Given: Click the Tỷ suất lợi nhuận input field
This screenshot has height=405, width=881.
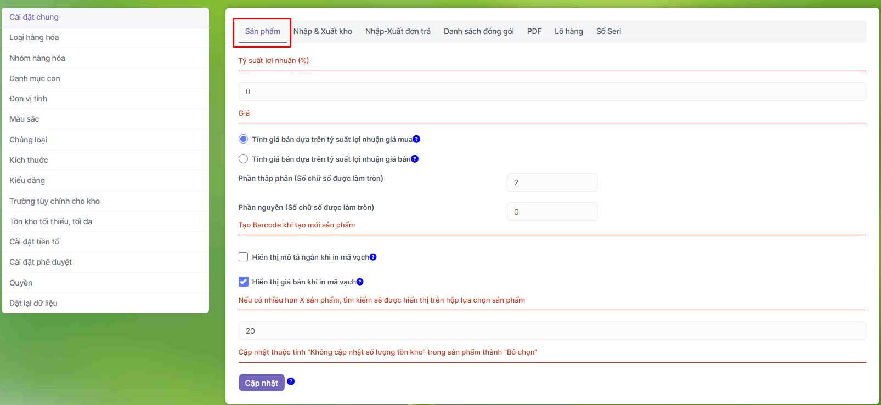Looking at the screenshot, I should coord(552,92).
